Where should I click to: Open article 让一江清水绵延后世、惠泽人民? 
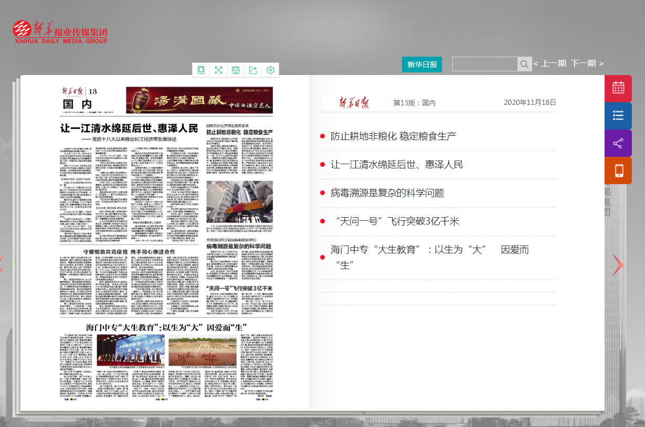[x=396, y=165]
